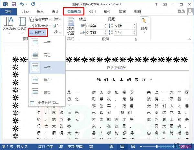Click the left indent value field
194x150 pixels.
95,26
